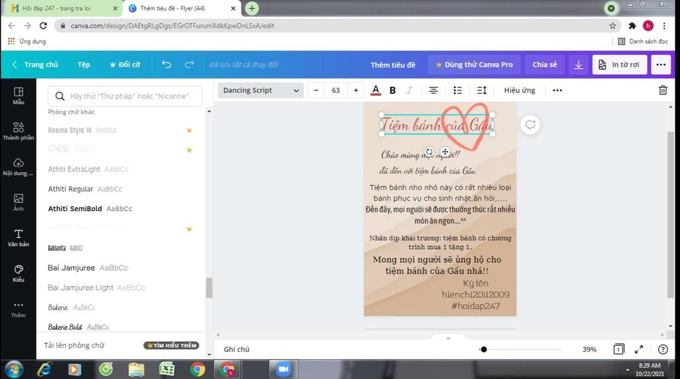Image resolution: width=680 pixels, height=379 pixels.
Task: Expand the page list chevron below canvas
Action: point(448,339)
